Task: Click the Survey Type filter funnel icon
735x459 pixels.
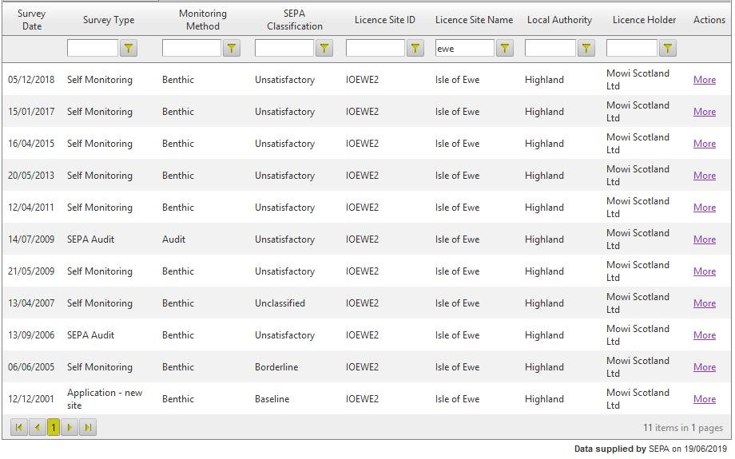Action: click(x=128, y=49)
